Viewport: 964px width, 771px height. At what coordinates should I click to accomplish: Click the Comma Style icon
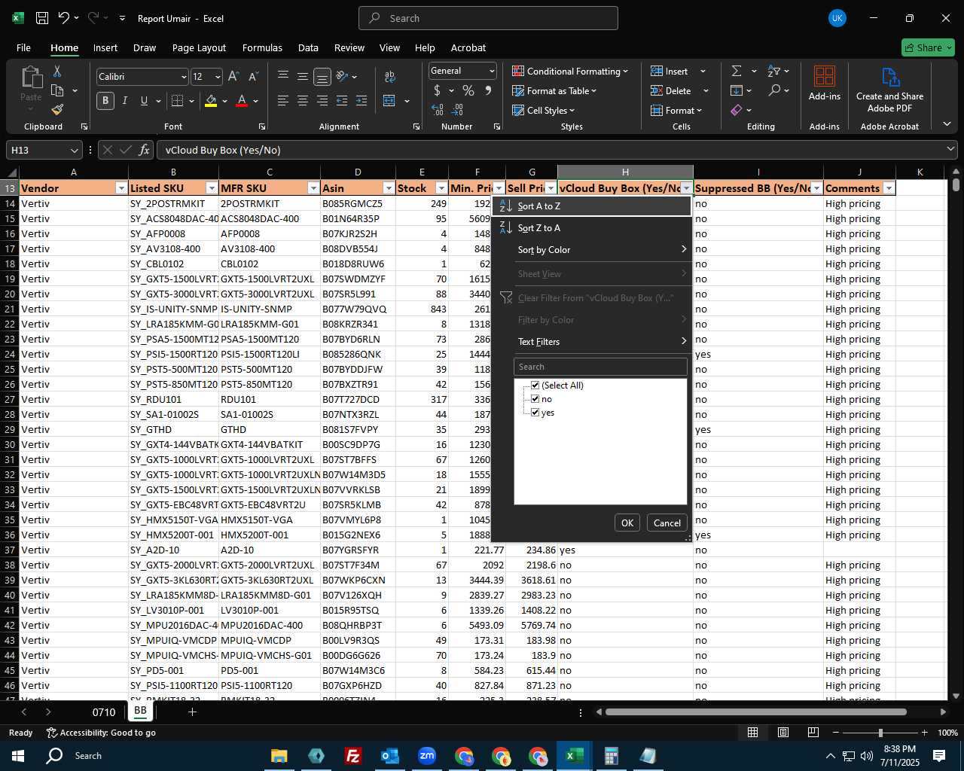point(488,90)
